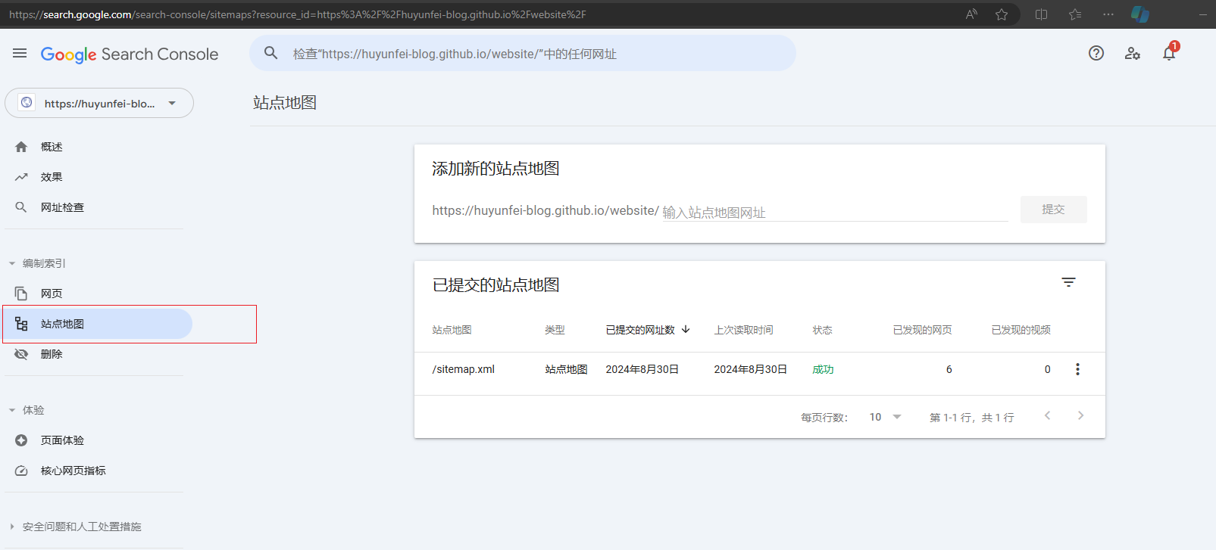Screen dimensions: 1216x550
Task: Click the search magnifier icon
Action: tap(270, 53)
